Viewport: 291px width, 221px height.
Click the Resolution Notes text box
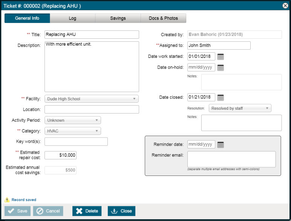(242, 123)
